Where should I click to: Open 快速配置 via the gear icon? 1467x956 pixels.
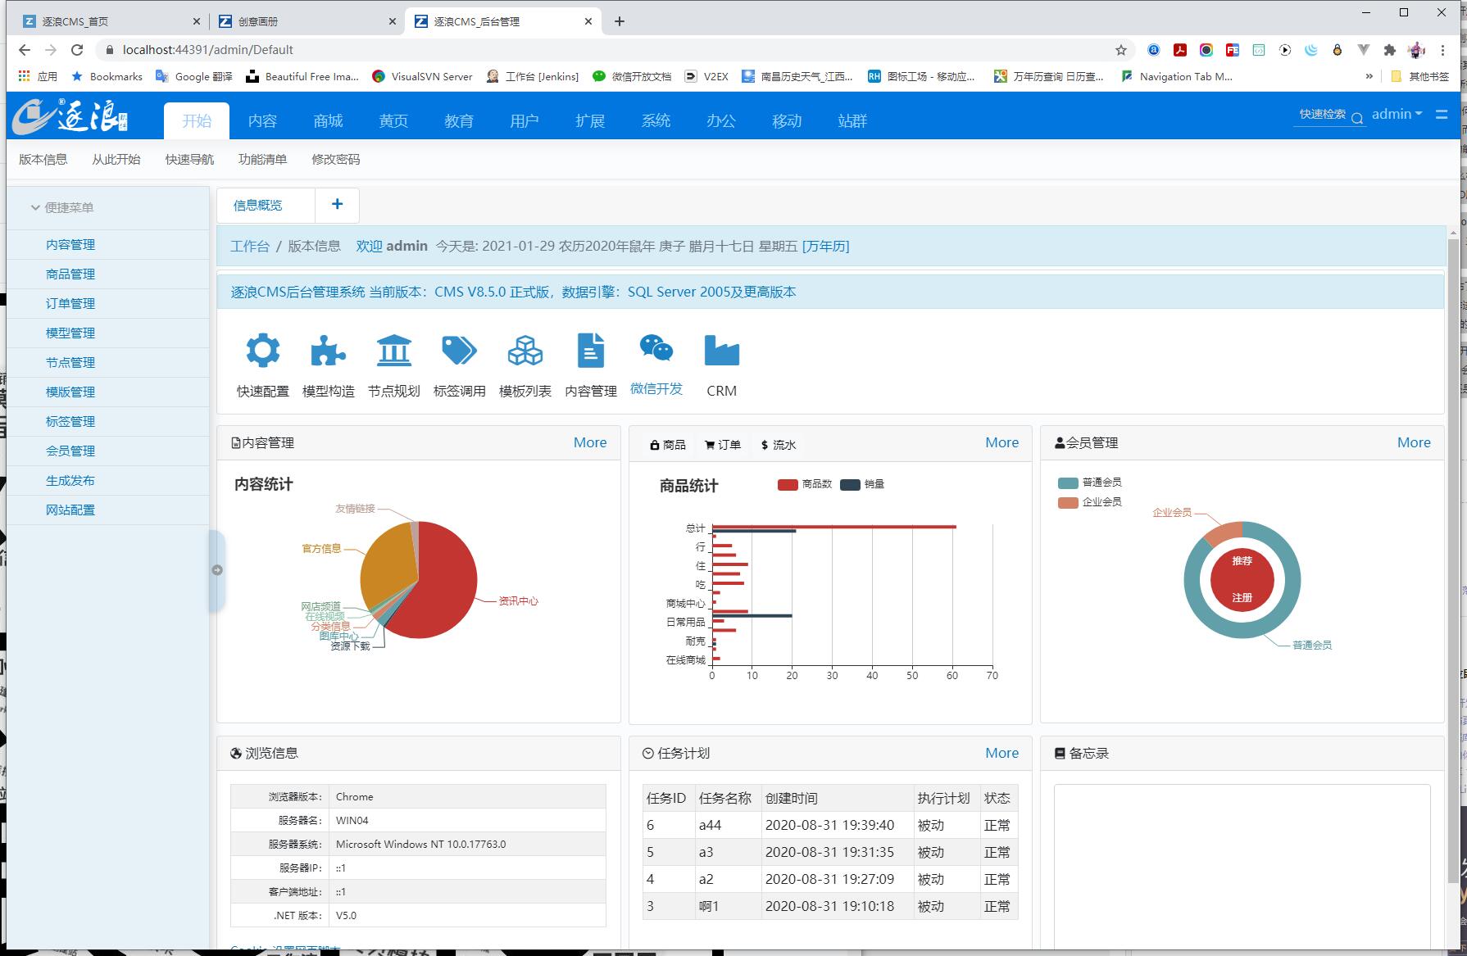point(261,351)
